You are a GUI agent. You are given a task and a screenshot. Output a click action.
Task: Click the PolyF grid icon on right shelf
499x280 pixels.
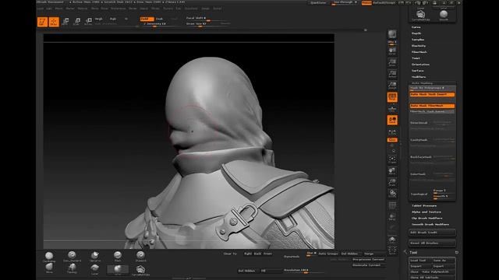(392, 205)
